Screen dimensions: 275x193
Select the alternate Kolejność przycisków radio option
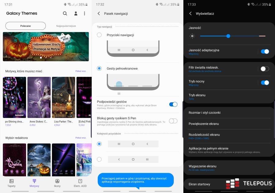click(x=99, y=159)
